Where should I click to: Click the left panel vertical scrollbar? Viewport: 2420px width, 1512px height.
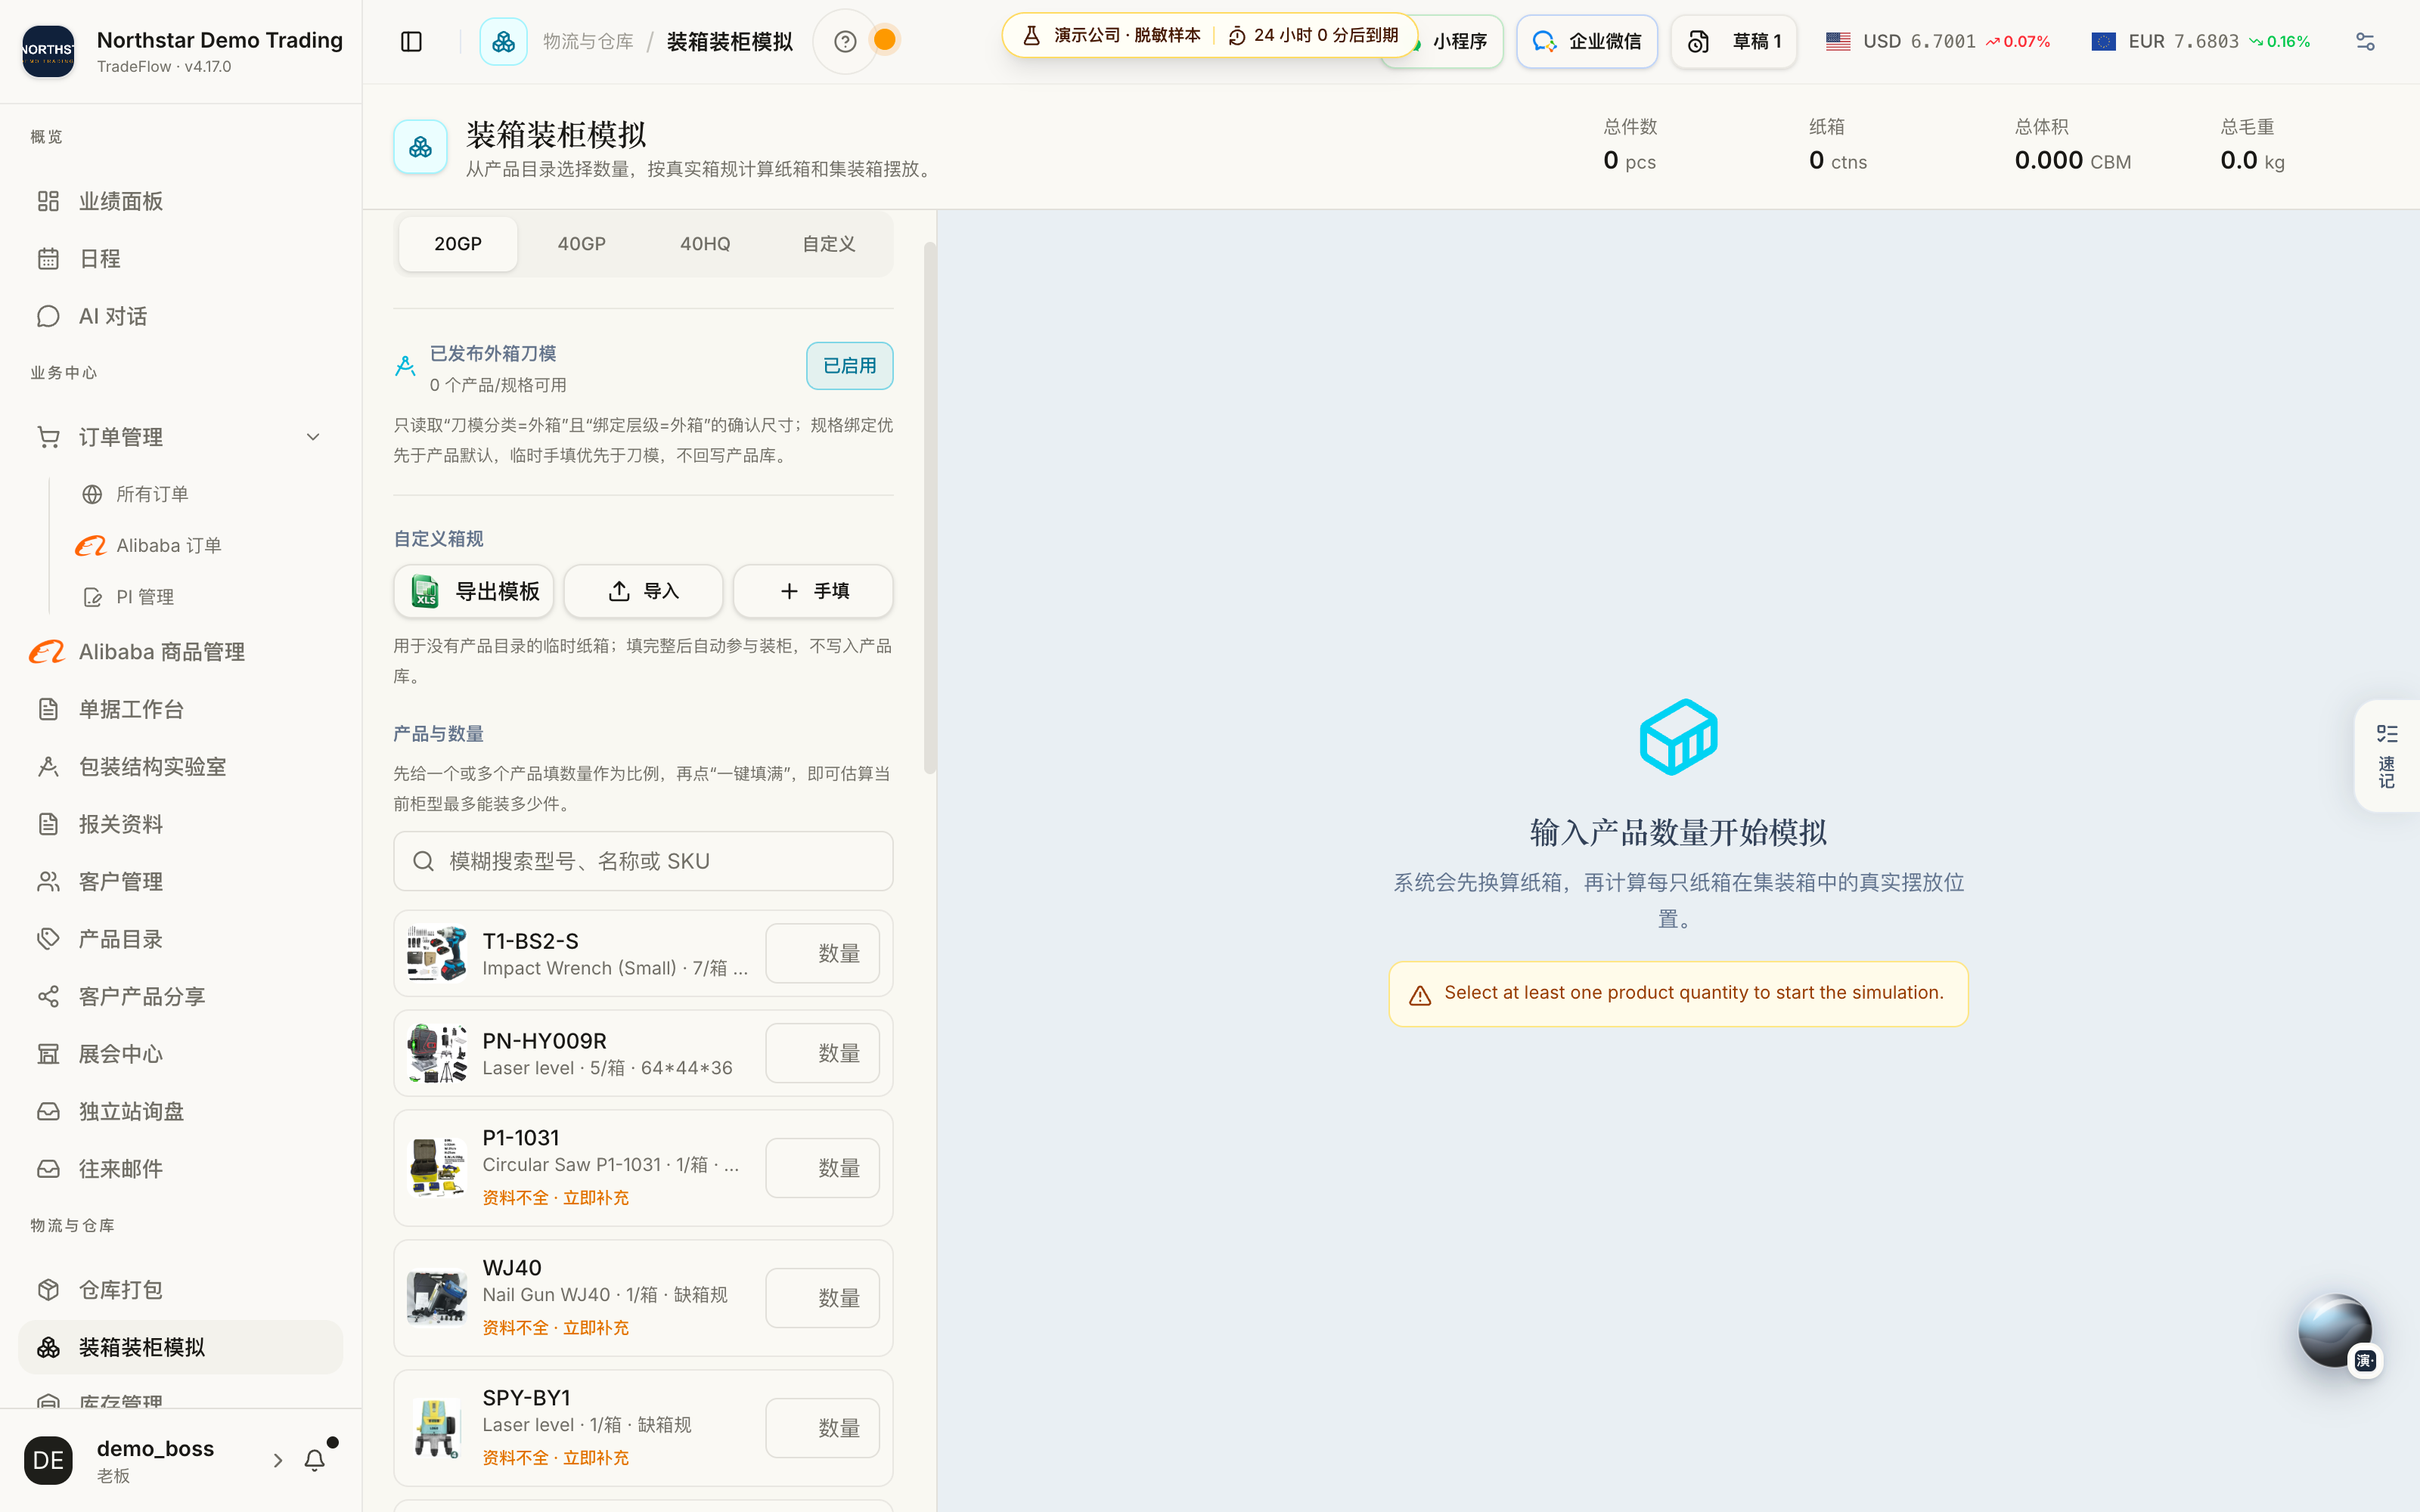pyautogui.click(x=929, y=508)
